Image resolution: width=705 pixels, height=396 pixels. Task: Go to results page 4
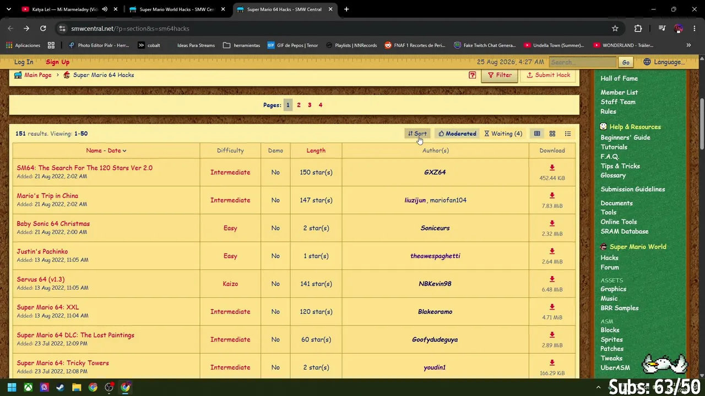point(321,105)
